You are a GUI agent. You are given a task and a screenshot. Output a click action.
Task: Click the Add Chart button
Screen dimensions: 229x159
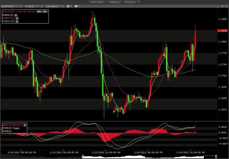[99, 2]
